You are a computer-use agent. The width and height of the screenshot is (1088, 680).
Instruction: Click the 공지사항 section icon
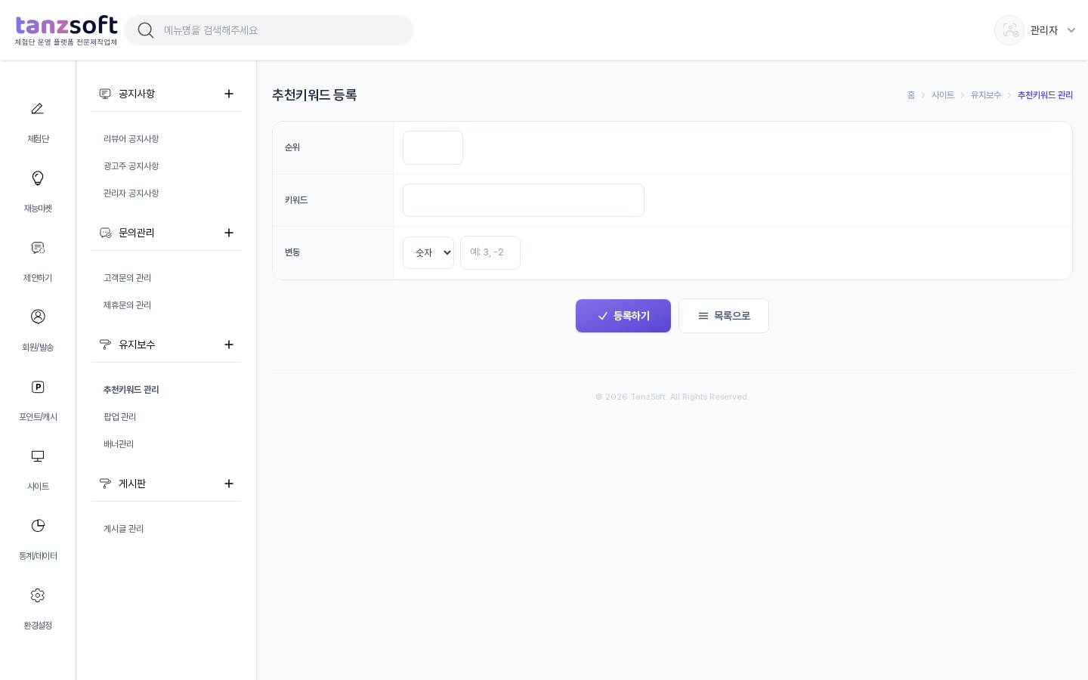[x=105, y=94]
